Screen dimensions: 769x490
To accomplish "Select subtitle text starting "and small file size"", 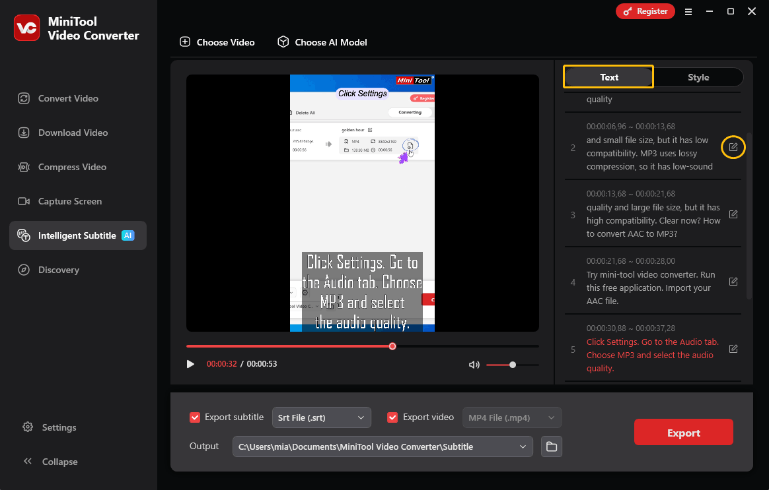I will click(650, 153).
